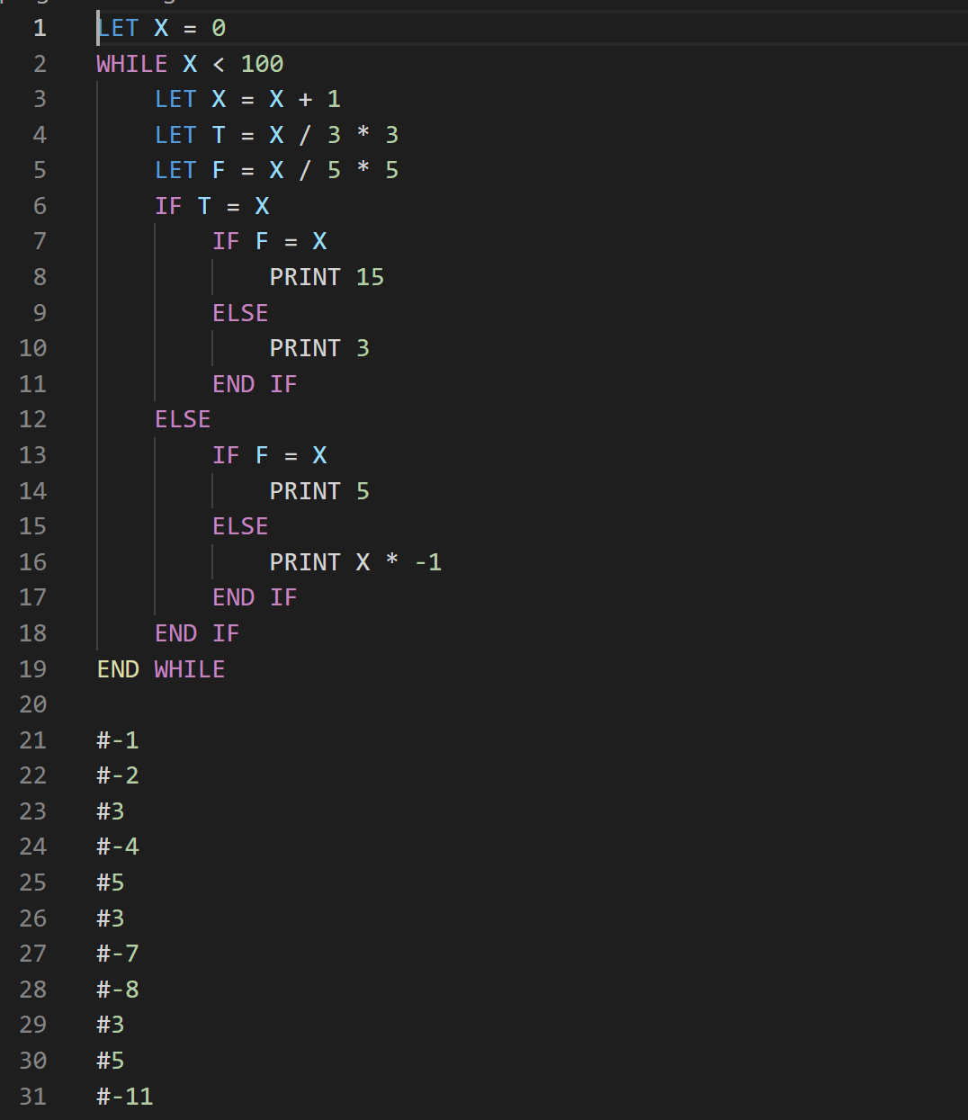Click line number 4 in the gutter
The width and height of the screenshot is (968, 1120).
tap(40, 135)
